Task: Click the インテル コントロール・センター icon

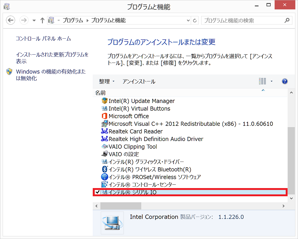Action: tap(105, 184)
